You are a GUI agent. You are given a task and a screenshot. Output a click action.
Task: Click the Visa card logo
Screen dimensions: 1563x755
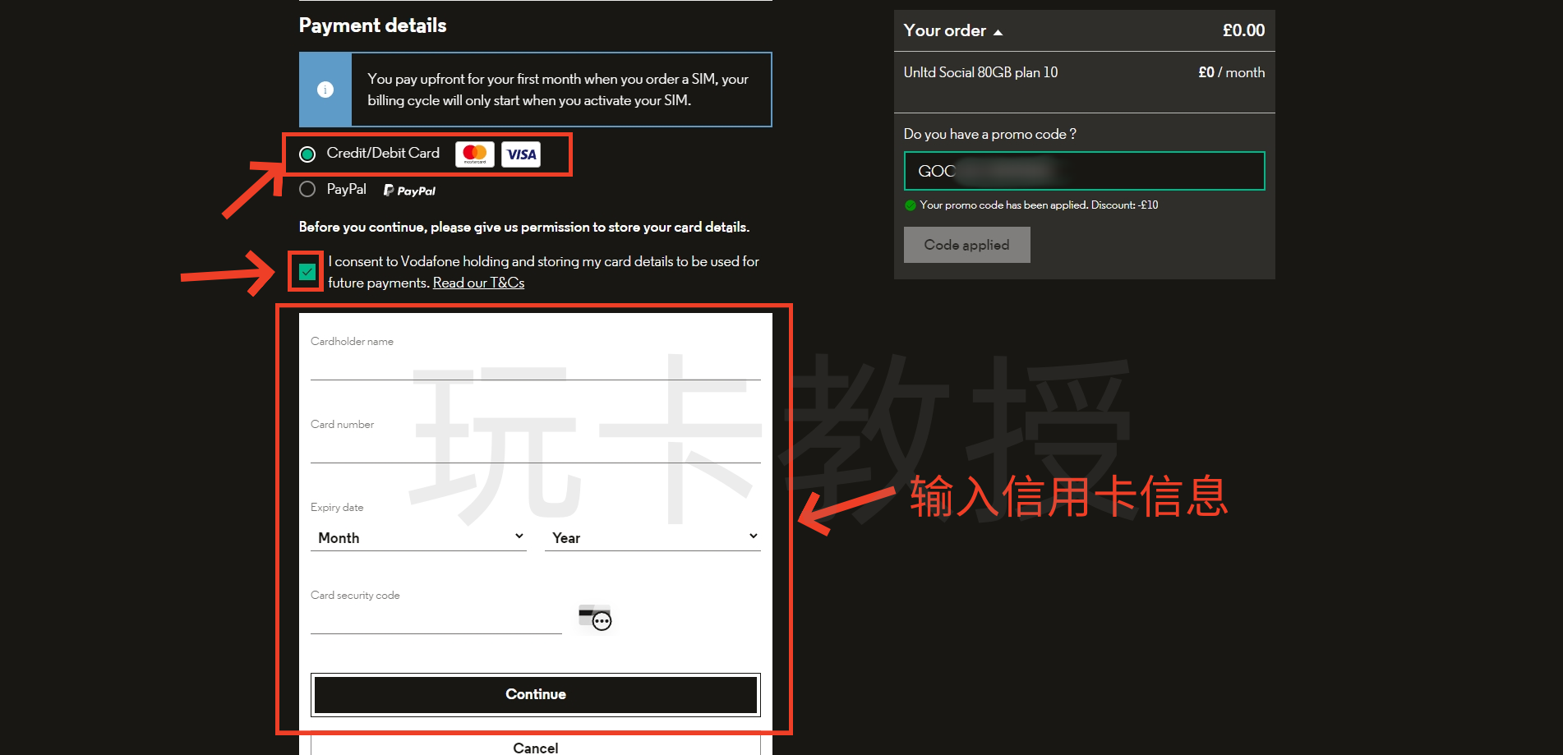pyautogui.click(x=521, y=154)
